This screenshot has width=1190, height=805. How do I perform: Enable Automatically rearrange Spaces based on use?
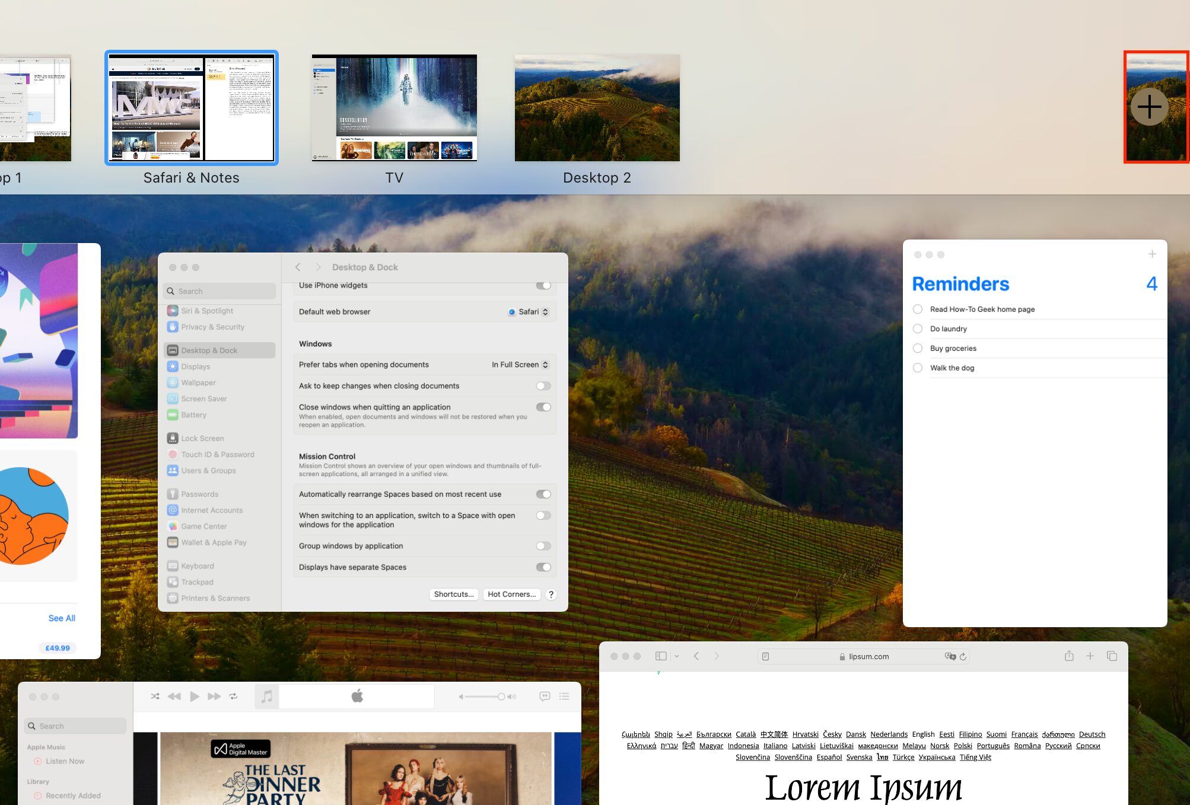pos(544,494)
